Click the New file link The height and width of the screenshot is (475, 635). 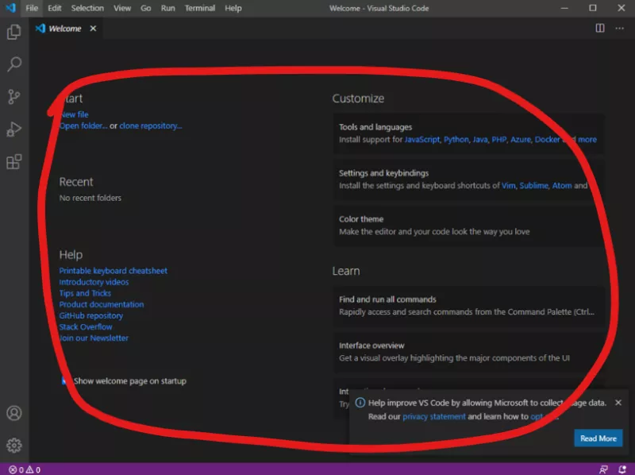[74, 114]
